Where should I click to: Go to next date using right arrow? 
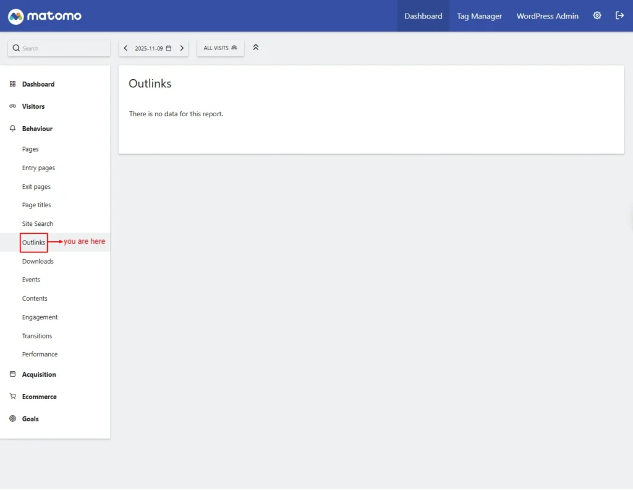click(182, 48)
